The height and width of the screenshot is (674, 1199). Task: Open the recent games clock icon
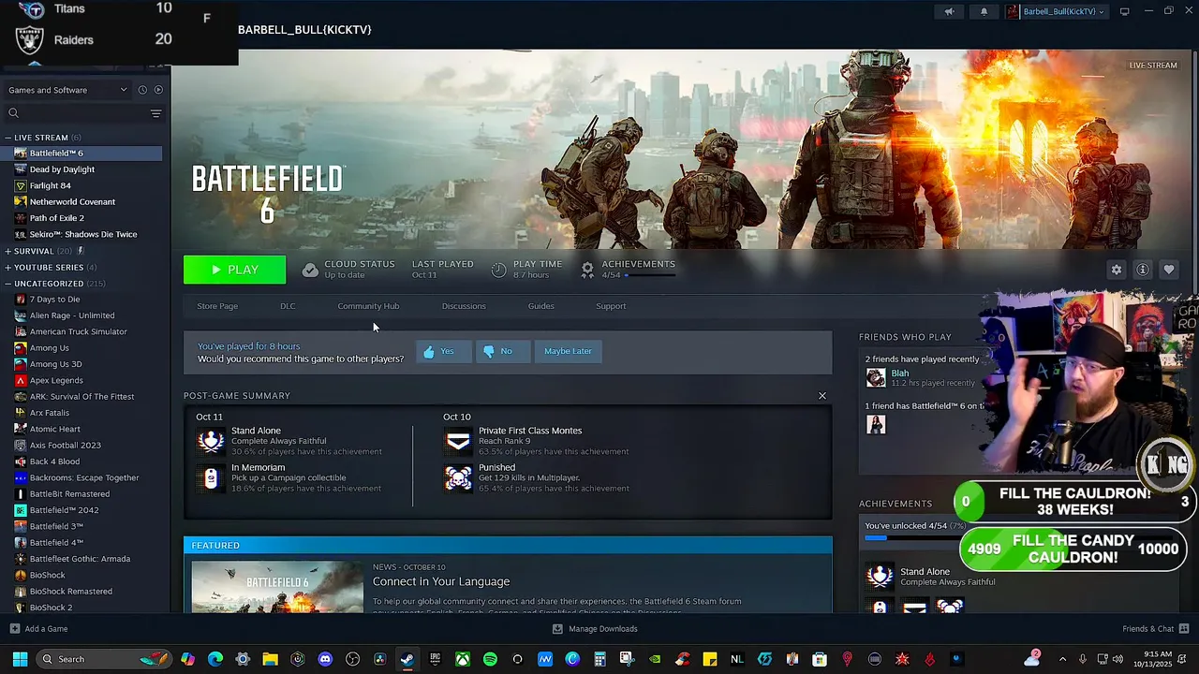click(x=142, y=90)
